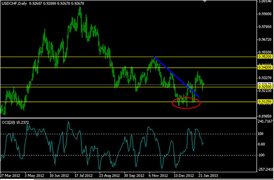This screenshot has height=180, width=274.
Task: Click the 3 May 2012 date label
Action: pyautogui.click(x=34, y=175)
